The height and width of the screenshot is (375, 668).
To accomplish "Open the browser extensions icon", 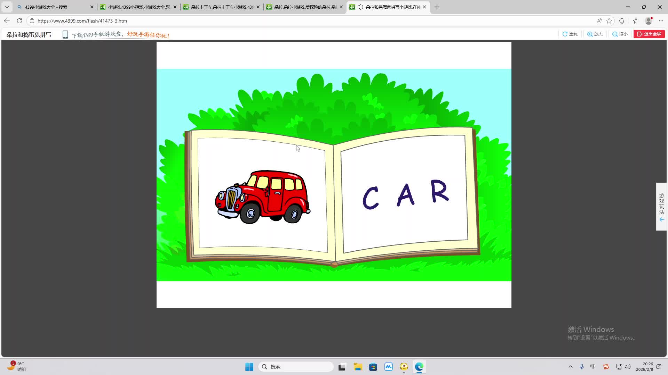I will 622,21.
